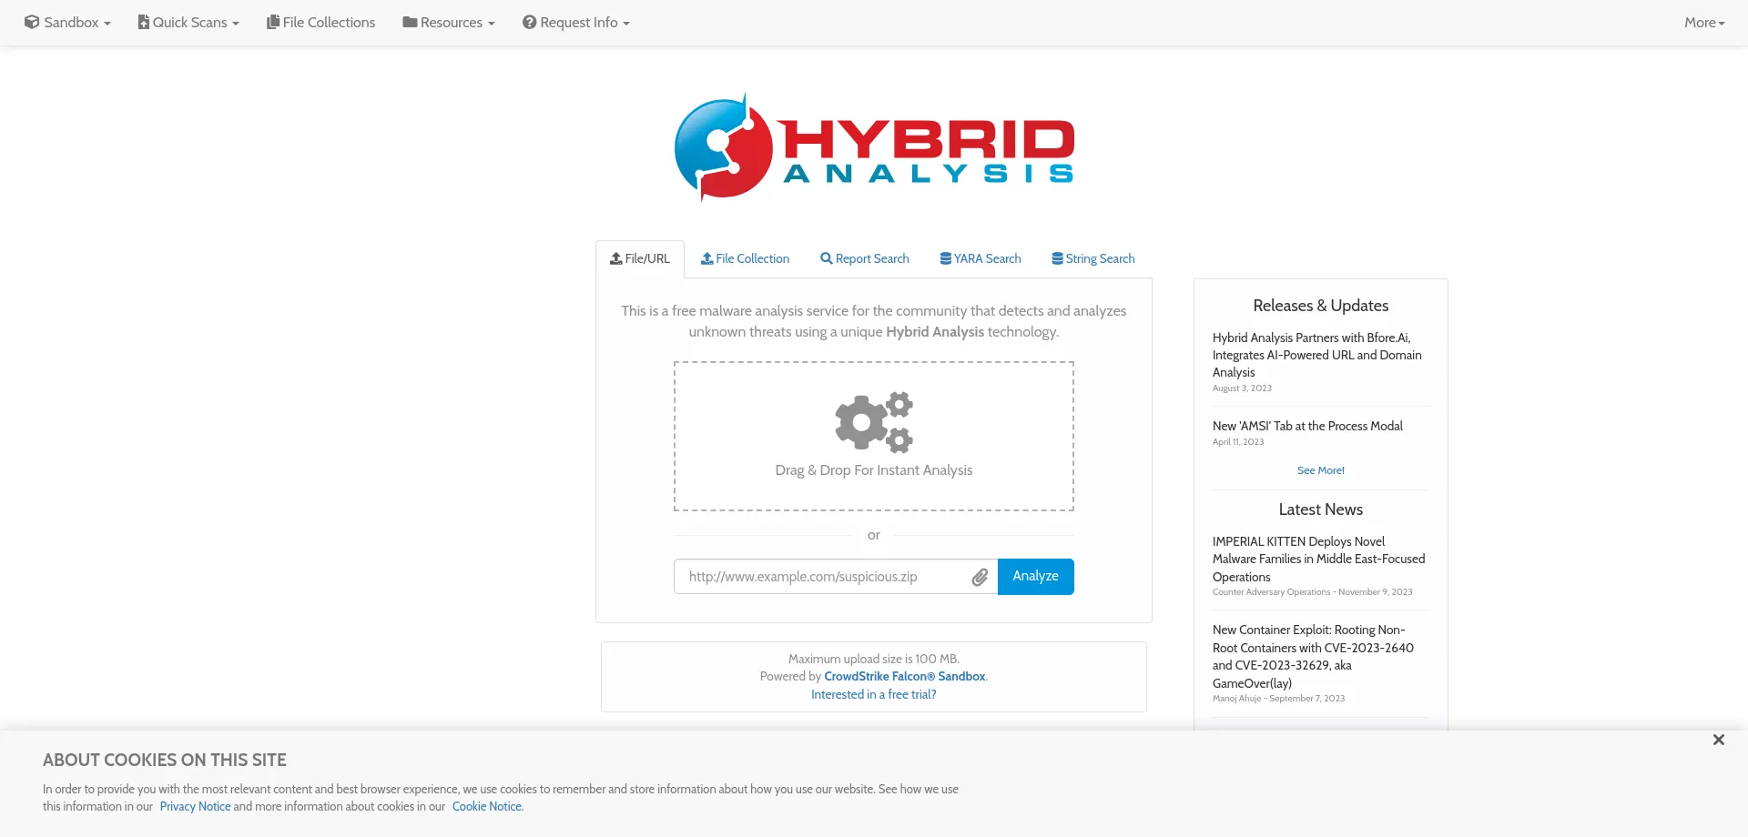This screenshot has height=837, width=1748.
Task: Open the Request Info menu
Action: point(576,23)
